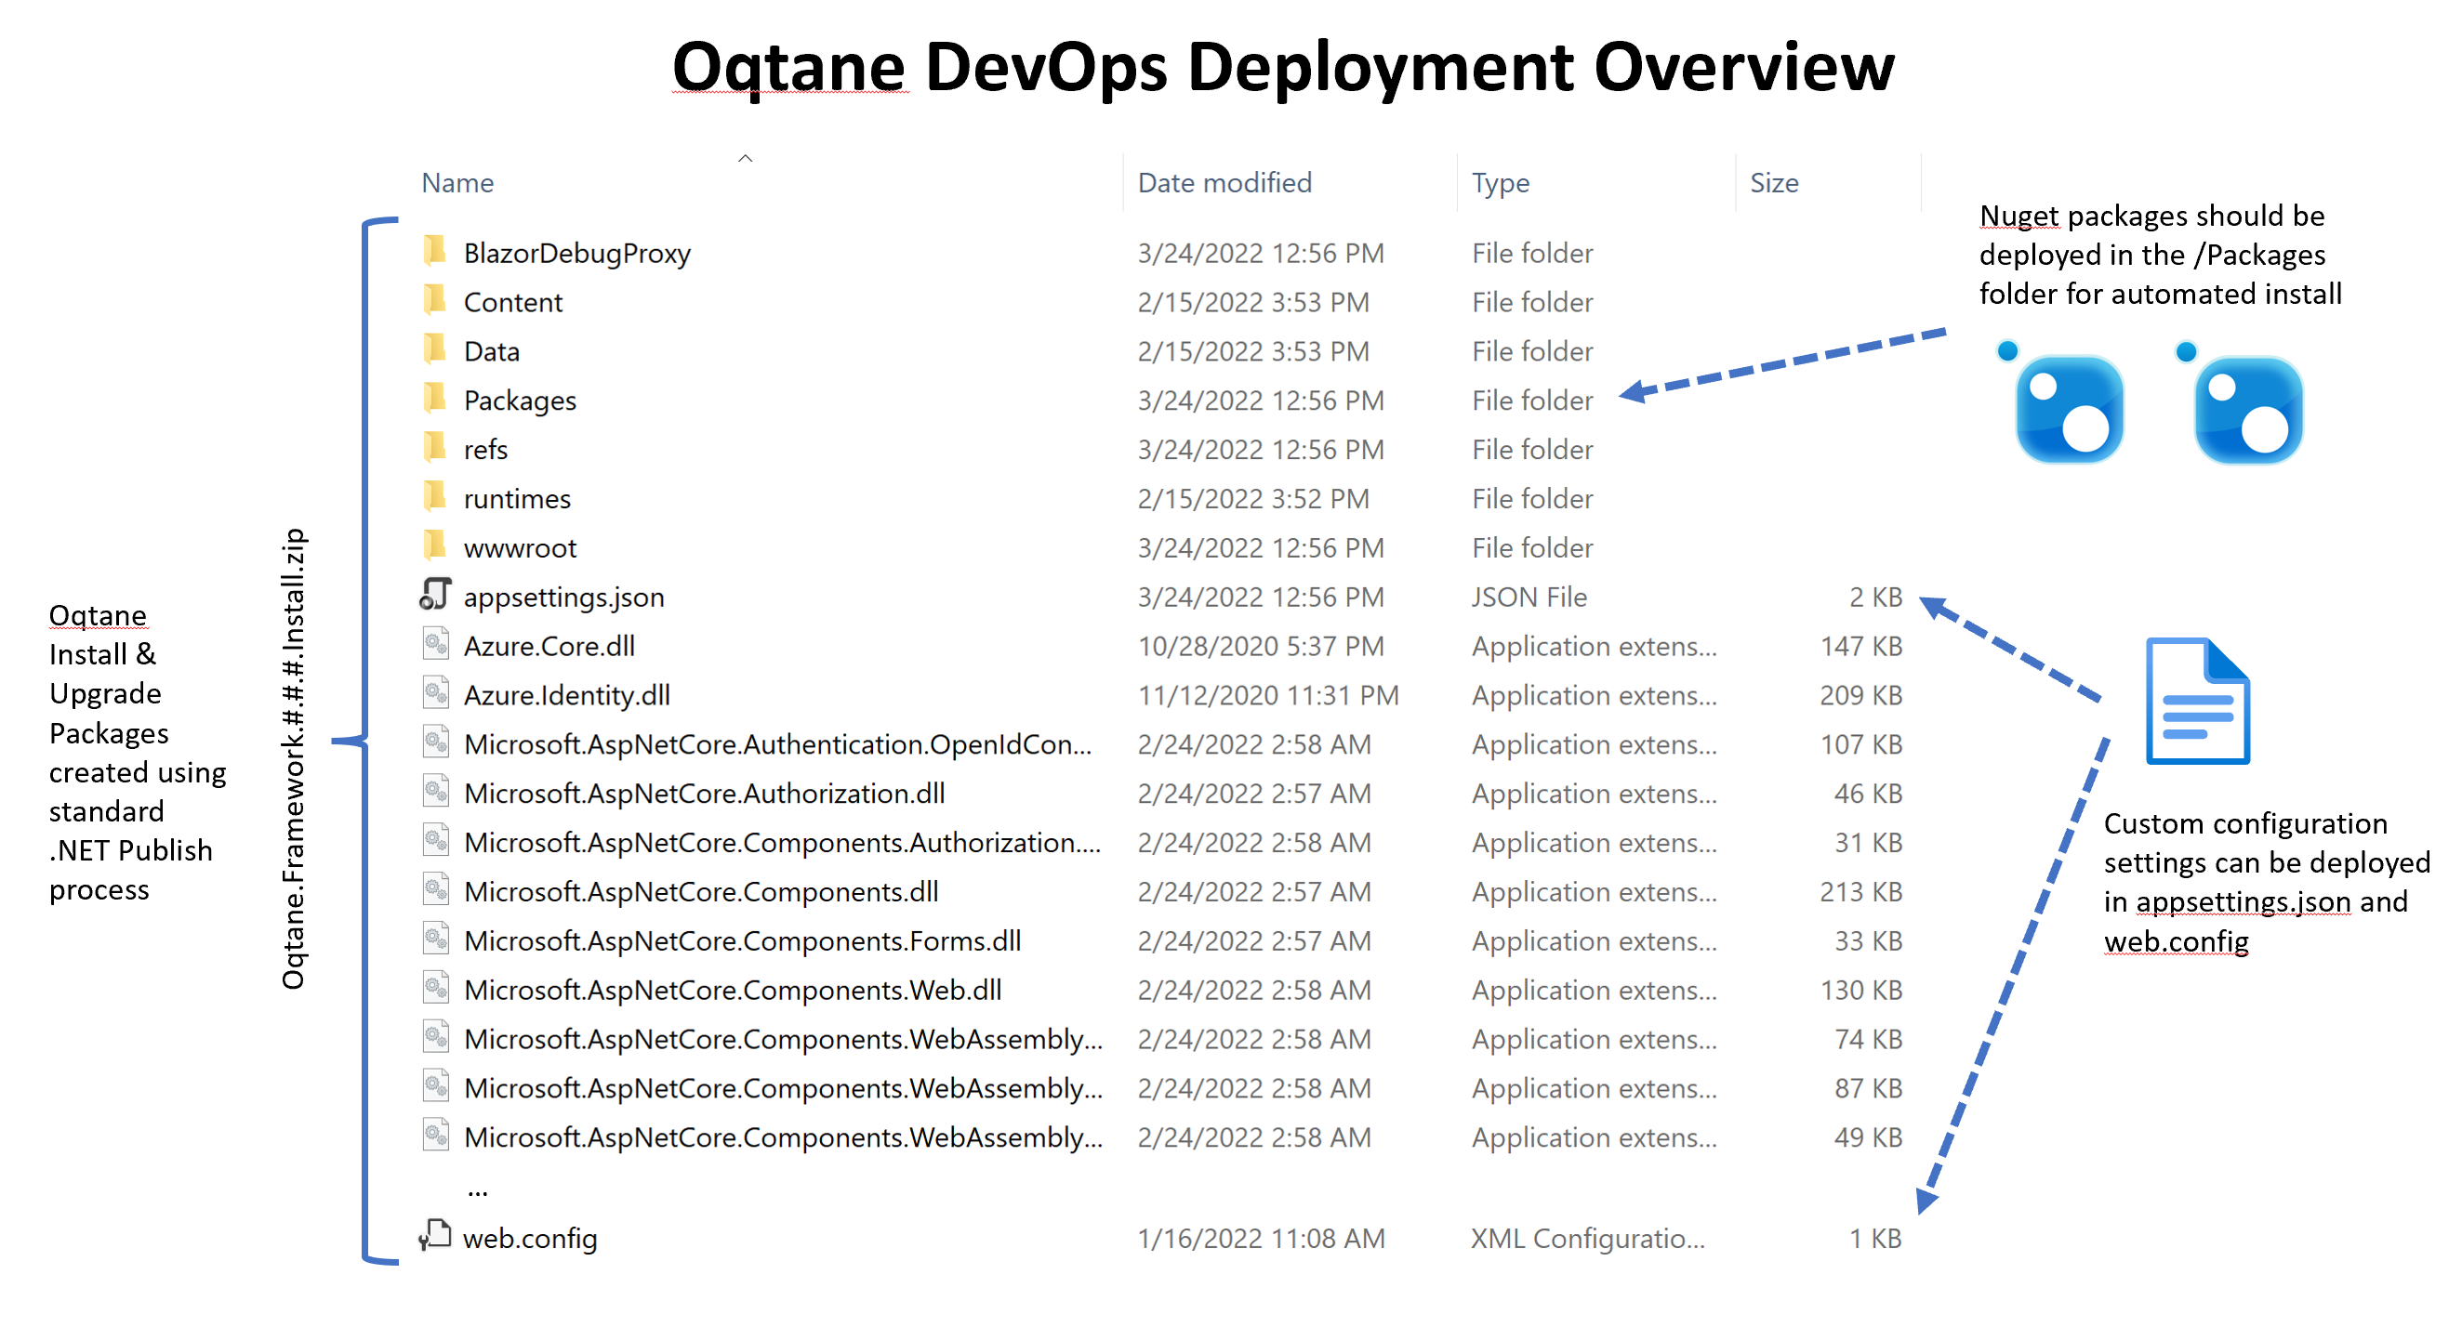Sort by the Size column header
Image resolution: width=2462 pixels, height=1327 pixels.
click(x=1774, y=182)
